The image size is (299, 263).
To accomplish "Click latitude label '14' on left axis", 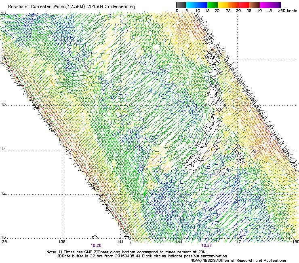I will pyautogui.click(x=3, y=149).
